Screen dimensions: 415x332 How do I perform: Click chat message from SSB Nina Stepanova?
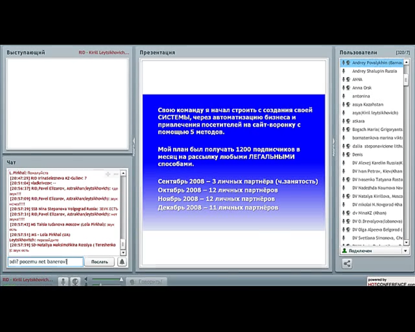pyautogui.click(x=64, y=209)
